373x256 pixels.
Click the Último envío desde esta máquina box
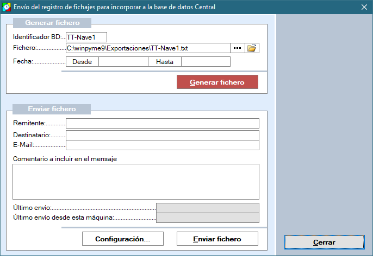207,218
